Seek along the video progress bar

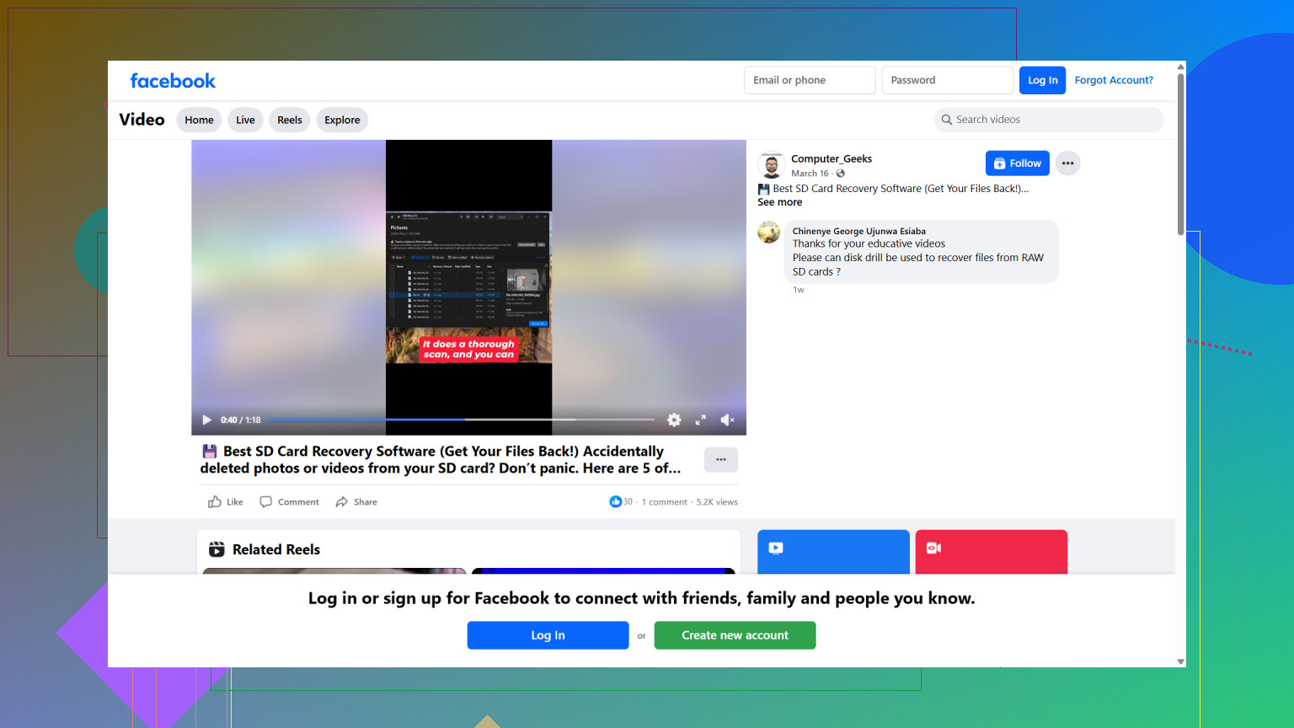(x=461, y=420)
